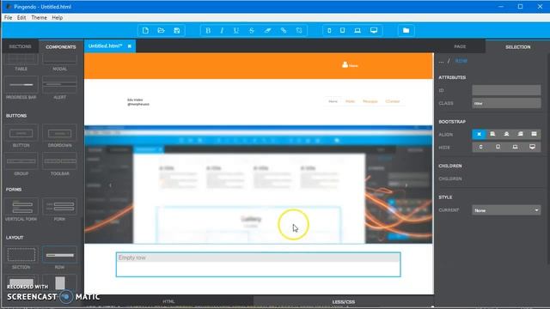Image resolution: width=550 pixels, height=309 pixels.
Task: Open the Help menu
Action: point(58,17)
